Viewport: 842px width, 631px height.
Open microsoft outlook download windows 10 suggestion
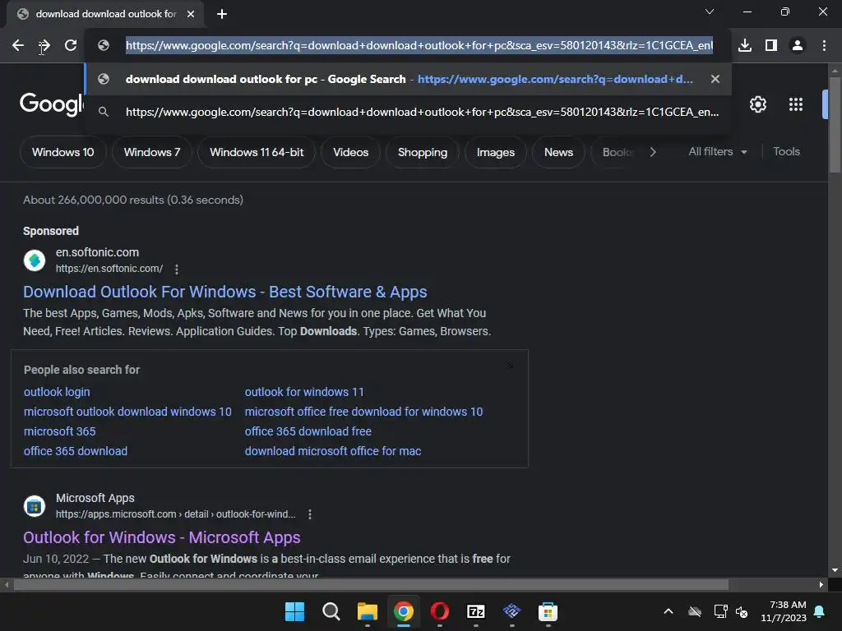(x=127, y=412)
